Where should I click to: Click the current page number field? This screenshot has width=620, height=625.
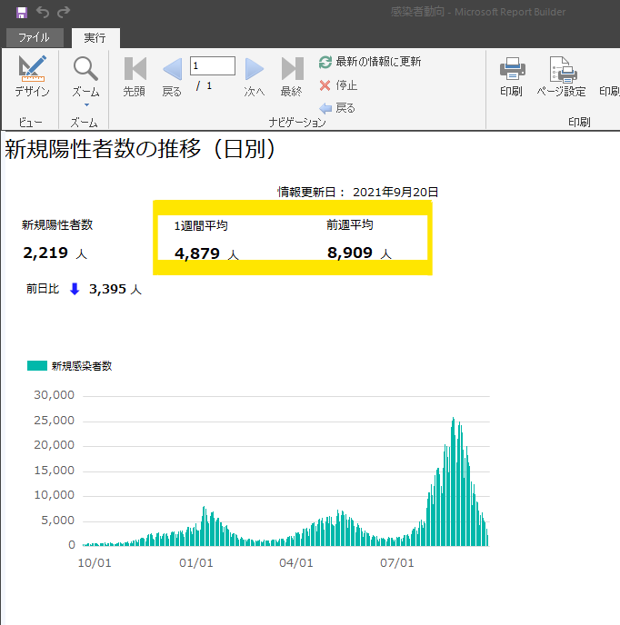coord(213,66)
